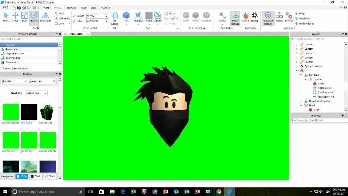Check Select inserted object

(x=3, y=69)
